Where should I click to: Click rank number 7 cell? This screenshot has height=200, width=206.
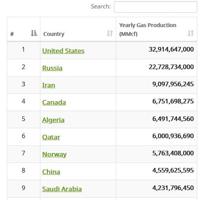[24, 154]
